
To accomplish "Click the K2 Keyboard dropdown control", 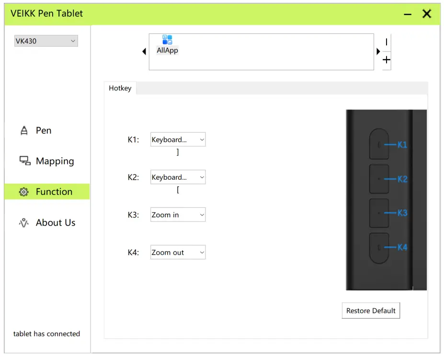I will click(178, 177).
